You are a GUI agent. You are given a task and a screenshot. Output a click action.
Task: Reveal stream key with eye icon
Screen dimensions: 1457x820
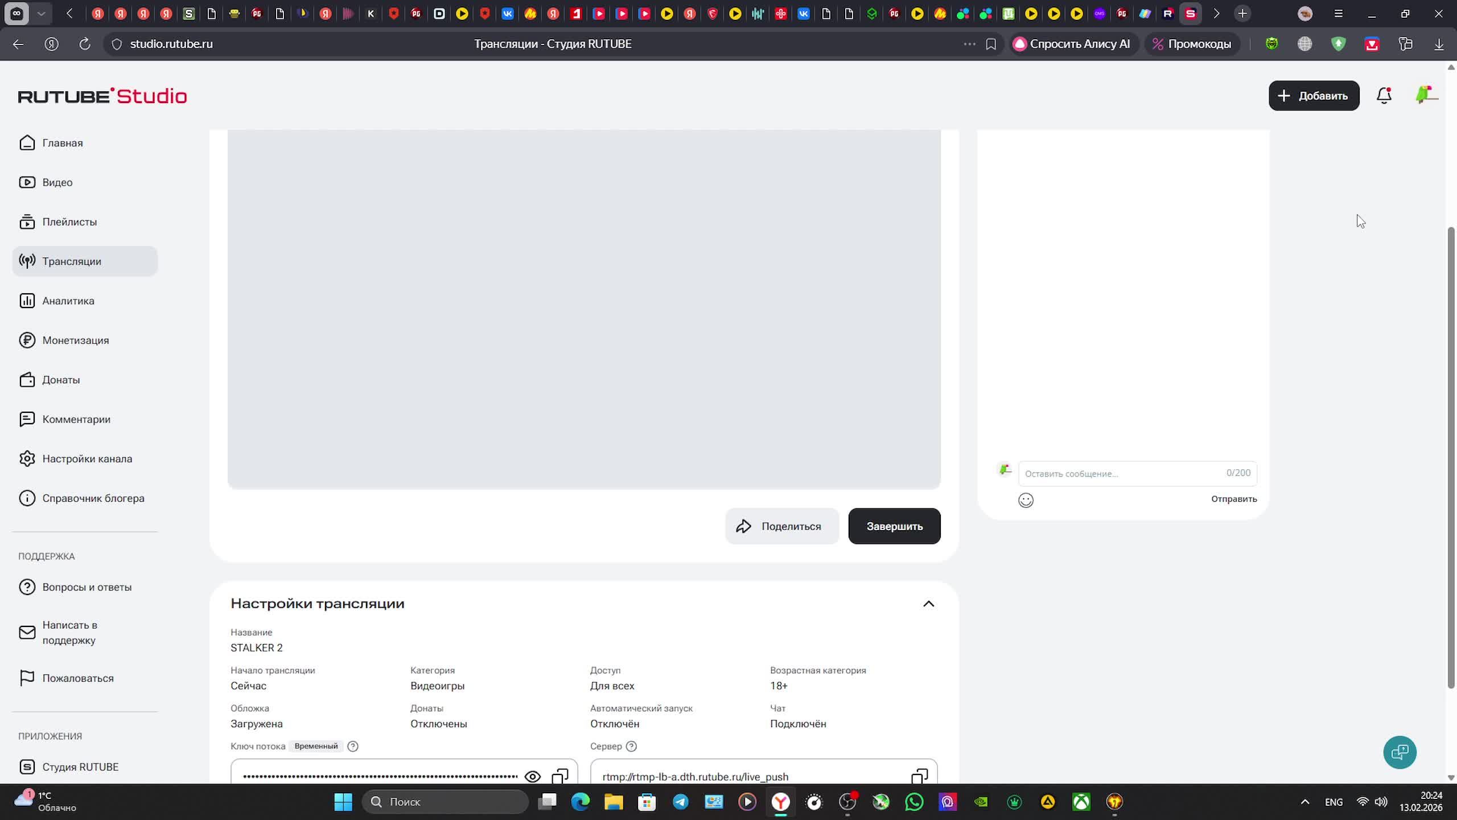click(532, 776)
